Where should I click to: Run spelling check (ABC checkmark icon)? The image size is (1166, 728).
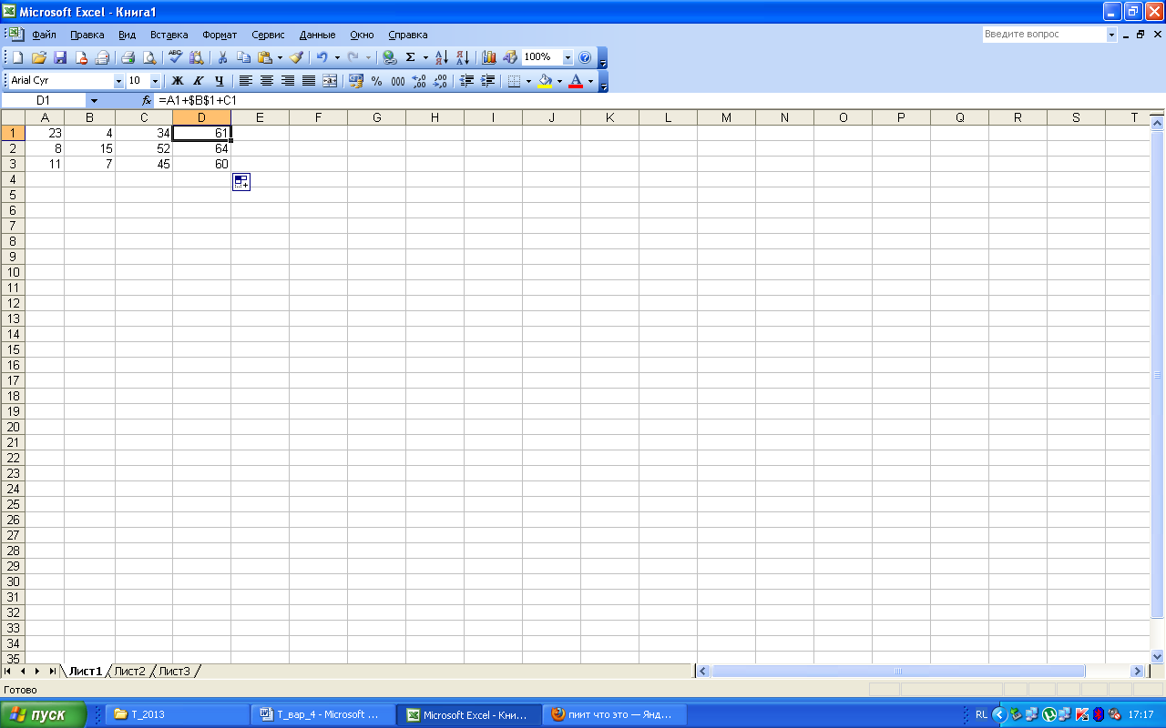[176, 57]
